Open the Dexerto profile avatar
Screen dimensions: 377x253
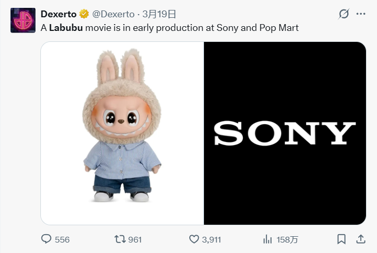pos(23,20)
